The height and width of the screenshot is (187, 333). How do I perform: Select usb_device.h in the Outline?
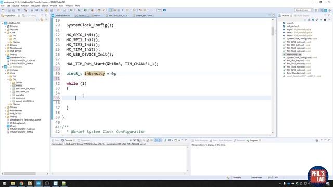click(293, 26)
